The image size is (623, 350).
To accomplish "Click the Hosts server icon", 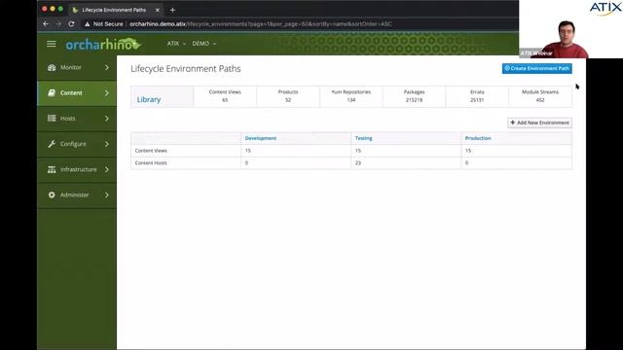I will [52, 119].
